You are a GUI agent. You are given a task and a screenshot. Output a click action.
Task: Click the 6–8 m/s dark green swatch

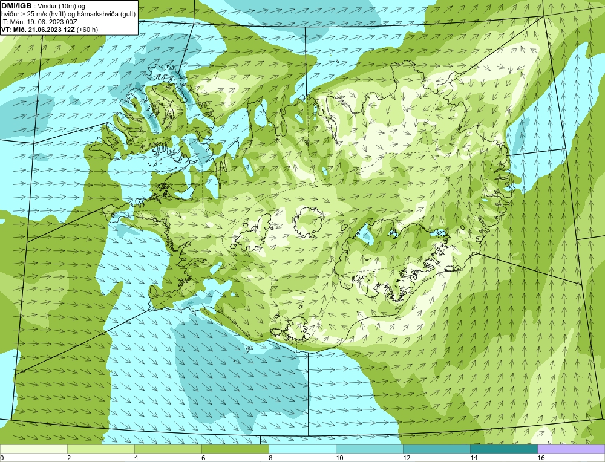tap(235, 449)
